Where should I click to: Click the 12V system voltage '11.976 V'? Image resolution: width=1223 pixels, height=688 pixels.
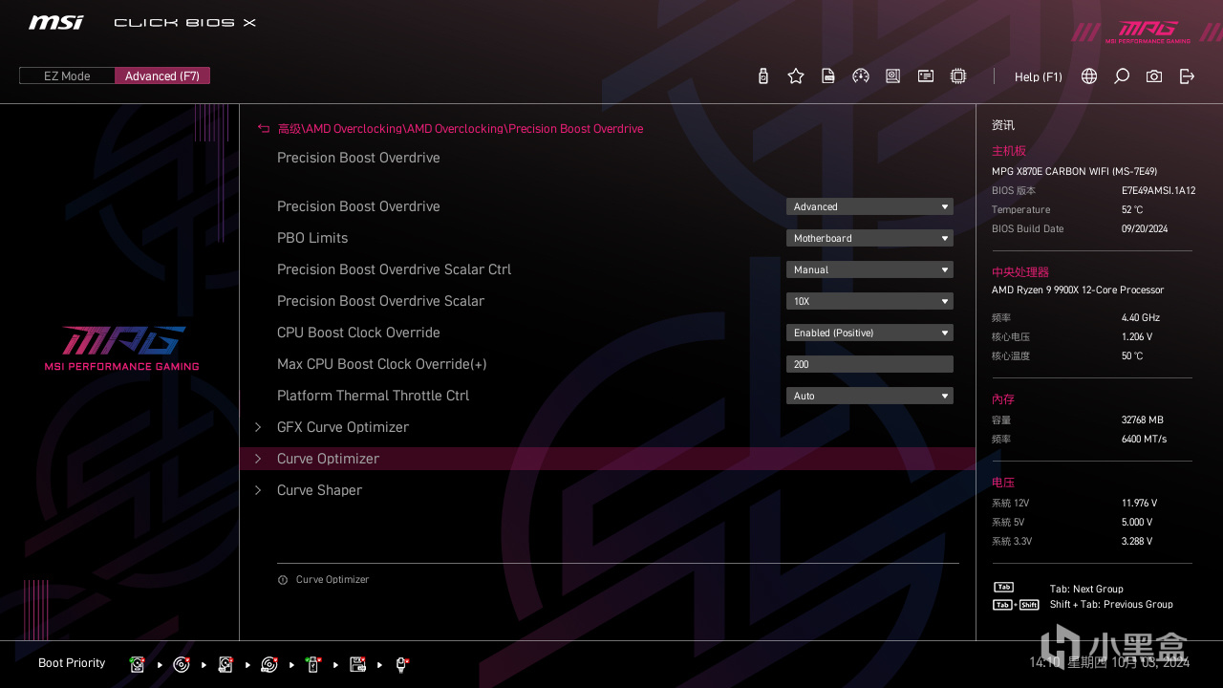(x=1139, y=504)
